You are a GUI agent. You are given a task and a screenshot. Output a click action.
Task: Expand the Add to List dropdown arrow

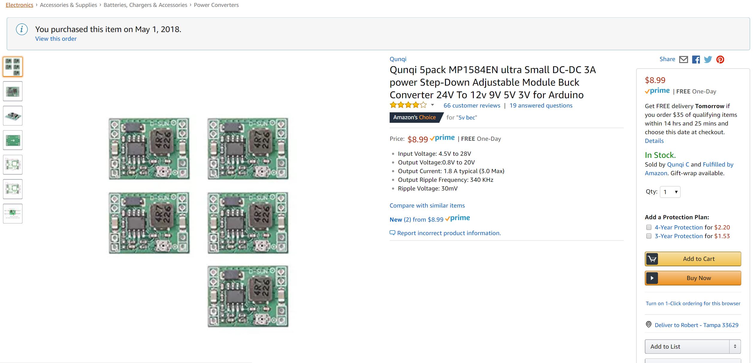click(x=735, y=346)
